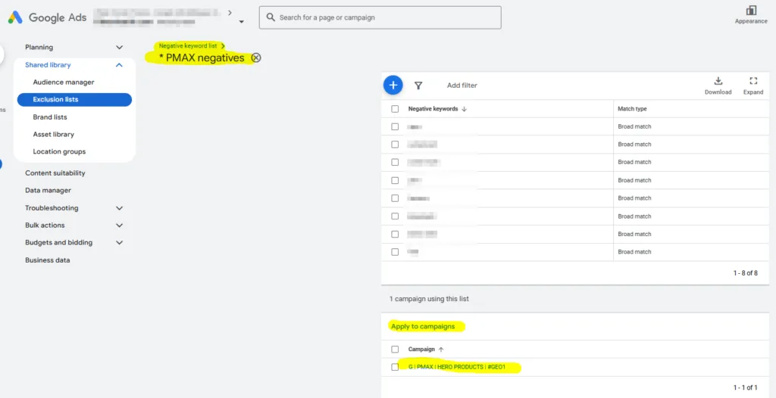Focus the search for a page or campaign box
This screenshot has height=398, width=776.
[380, 17]
